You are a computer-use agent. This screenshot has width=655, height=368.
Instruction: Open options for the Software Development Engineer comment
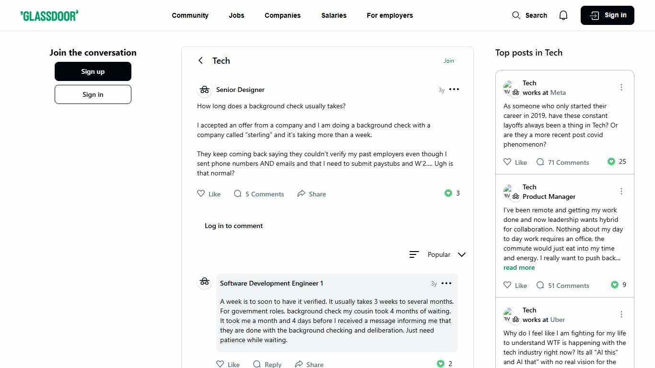pos(446,283)
